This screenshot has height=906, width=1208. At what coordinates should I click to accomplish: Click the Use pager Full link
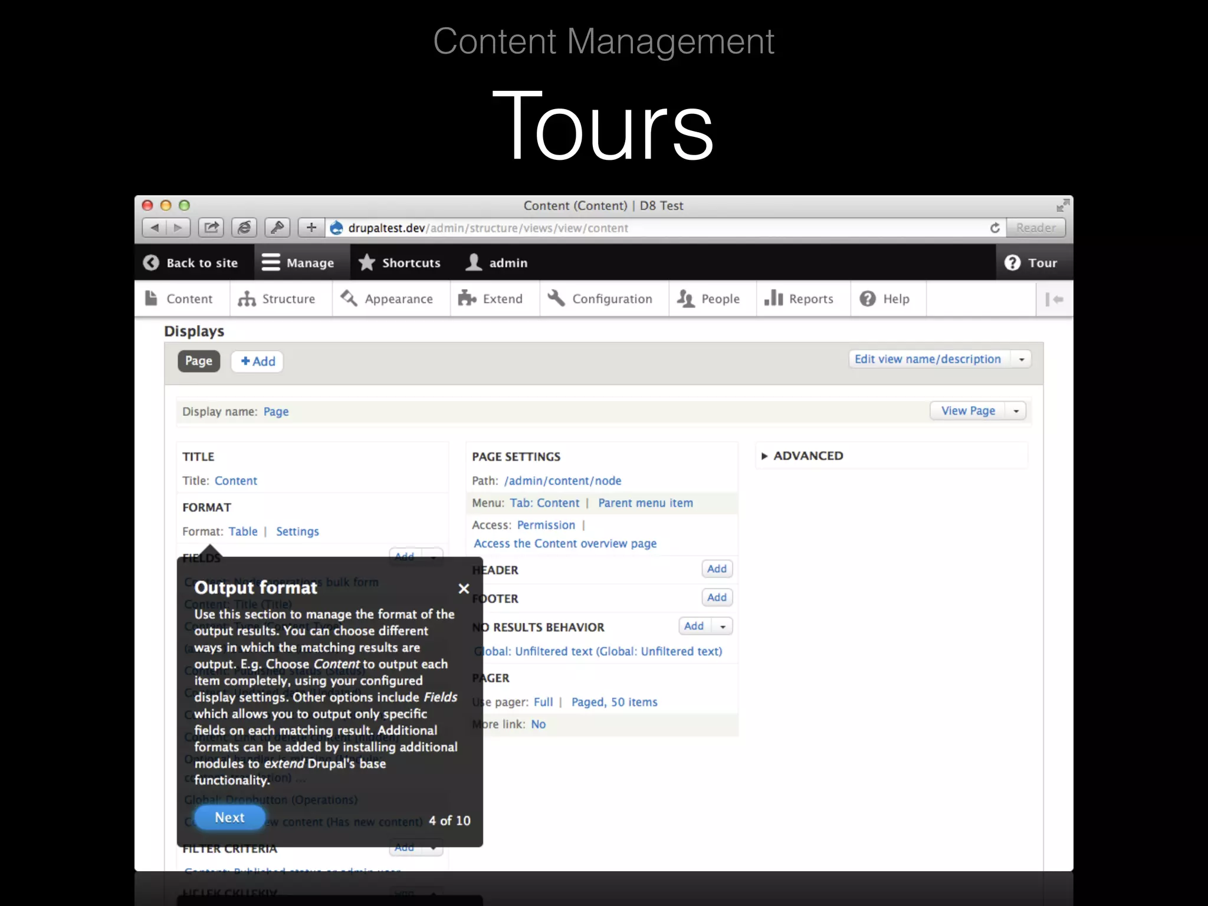pos(543,702)
